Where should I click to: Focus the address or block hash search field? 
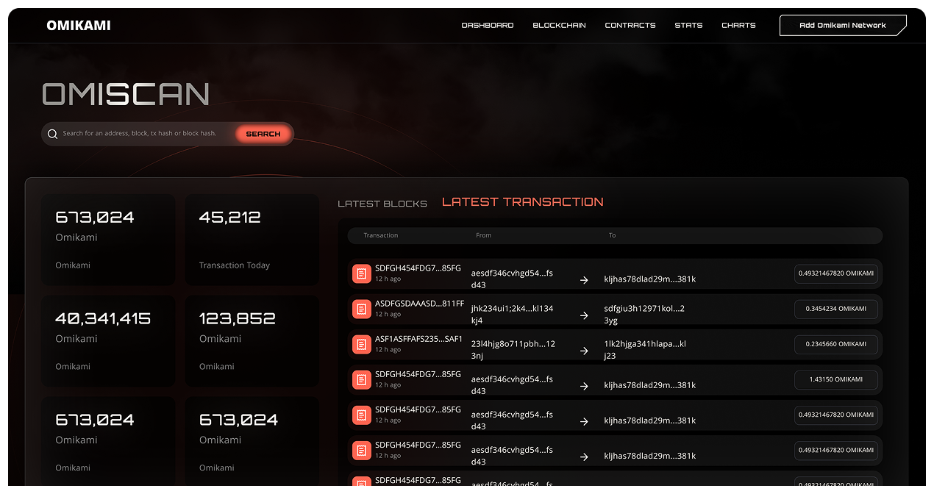click(143, 134)
